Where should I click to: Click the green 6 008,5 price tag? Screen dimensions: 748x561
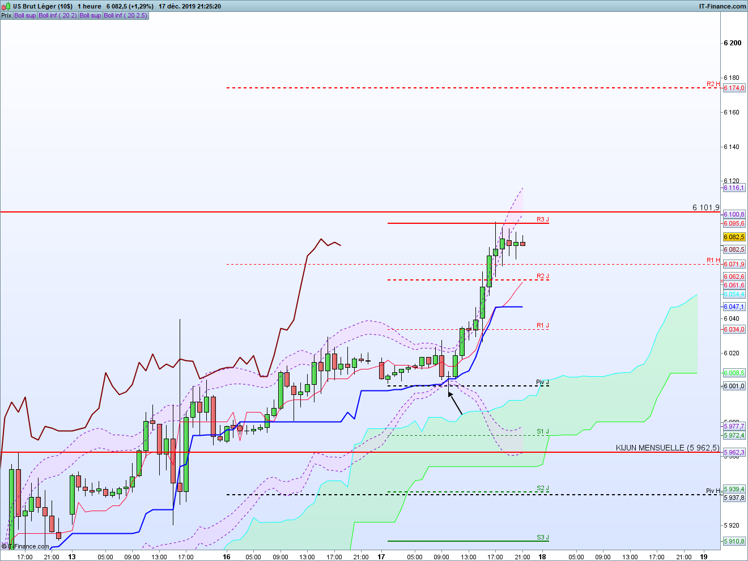click(734, 373)
